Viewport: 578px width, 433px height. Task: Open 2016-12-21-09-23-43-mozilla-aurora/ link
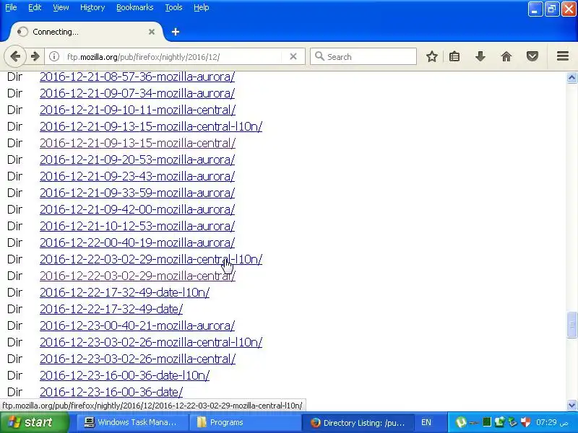tap(137, 176)
